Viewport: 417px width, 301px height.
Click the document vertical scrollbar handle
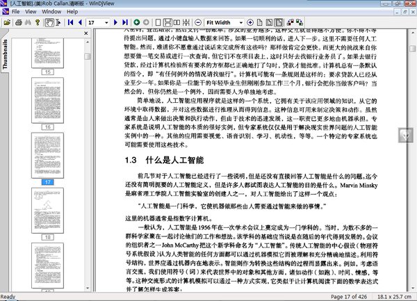point(413,49)
